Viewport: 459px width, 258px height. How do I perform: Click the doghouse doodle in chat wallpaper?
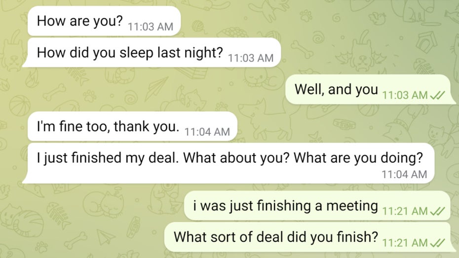(x=426, y=42)
